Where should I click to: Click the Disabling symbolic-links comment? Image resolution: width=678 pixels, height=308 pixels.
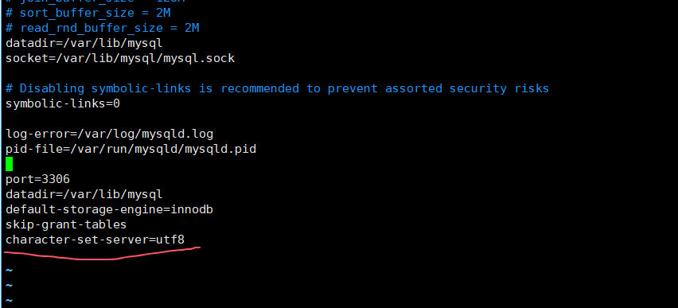coord(277,88)
